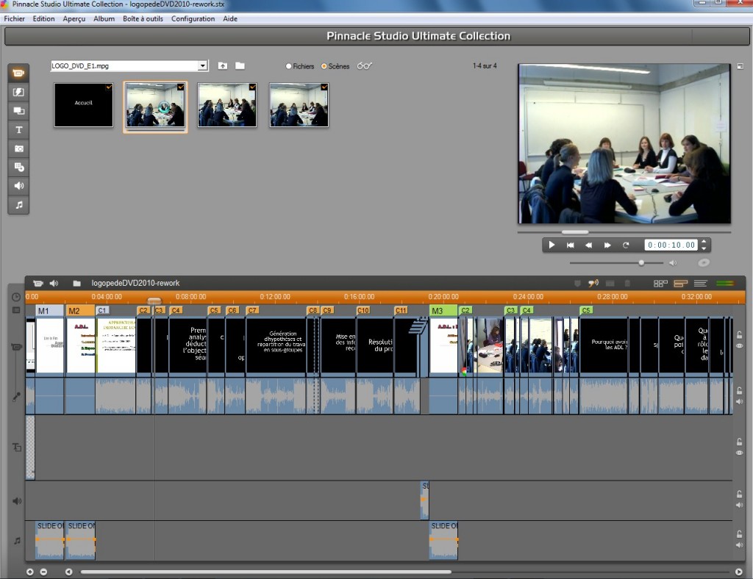Viewport: 753px width, 579px height.
Task: Jump to chapter marker C10 on the timeline
Action: tap(363, 311)
